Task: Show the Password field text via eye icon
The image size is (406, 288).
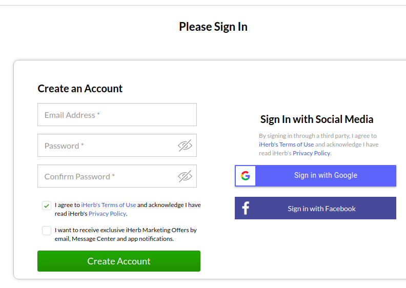Action: (x=185, y=146)
